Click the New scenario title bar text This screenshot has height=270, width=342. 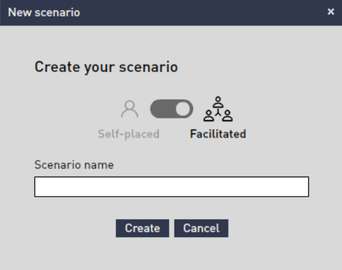click(44, 12)
